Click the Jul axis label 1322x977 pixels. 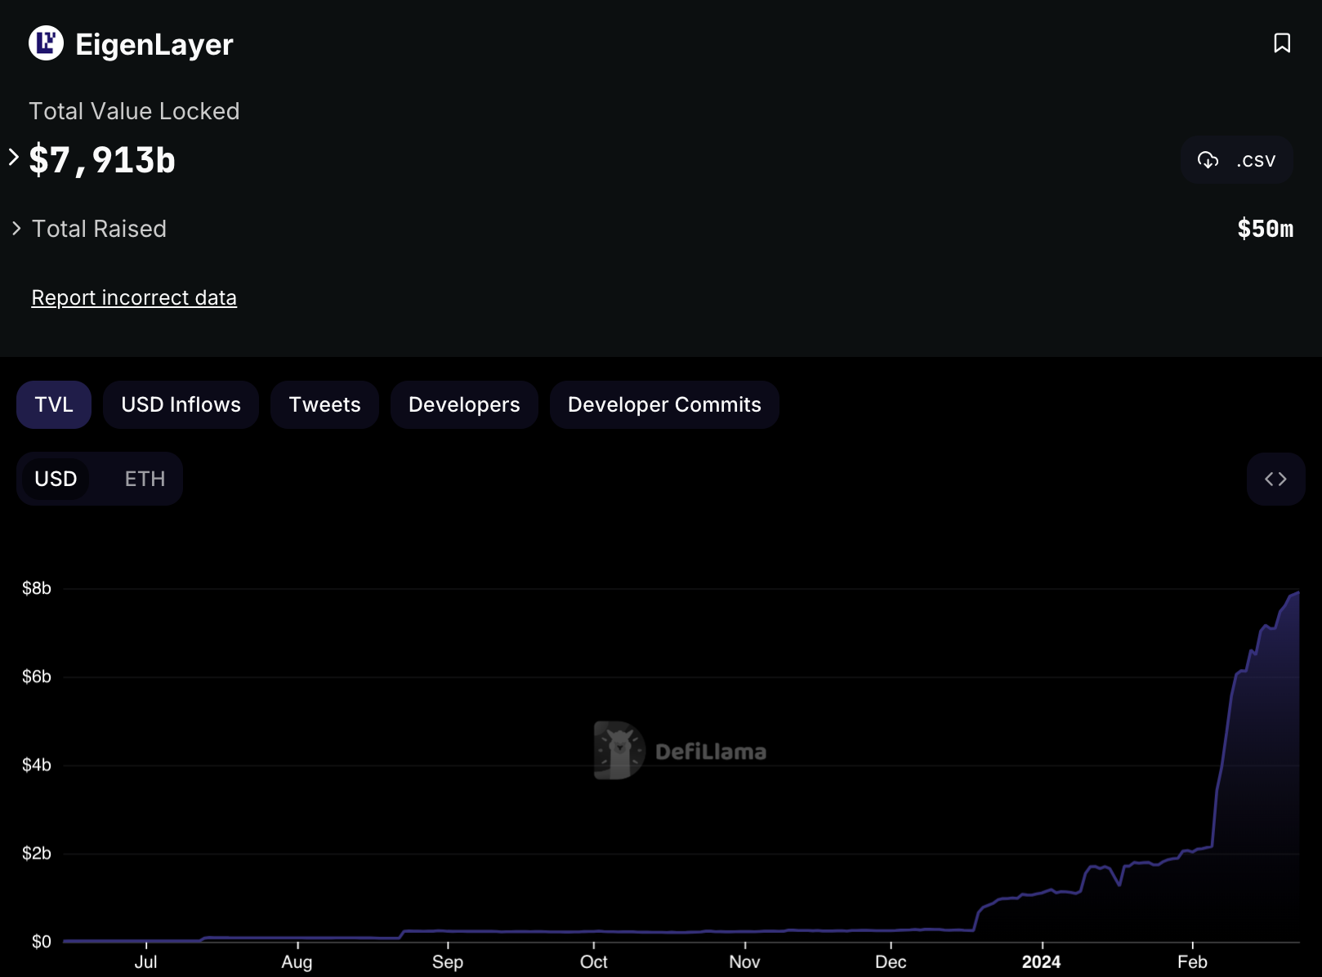[146, 961]
